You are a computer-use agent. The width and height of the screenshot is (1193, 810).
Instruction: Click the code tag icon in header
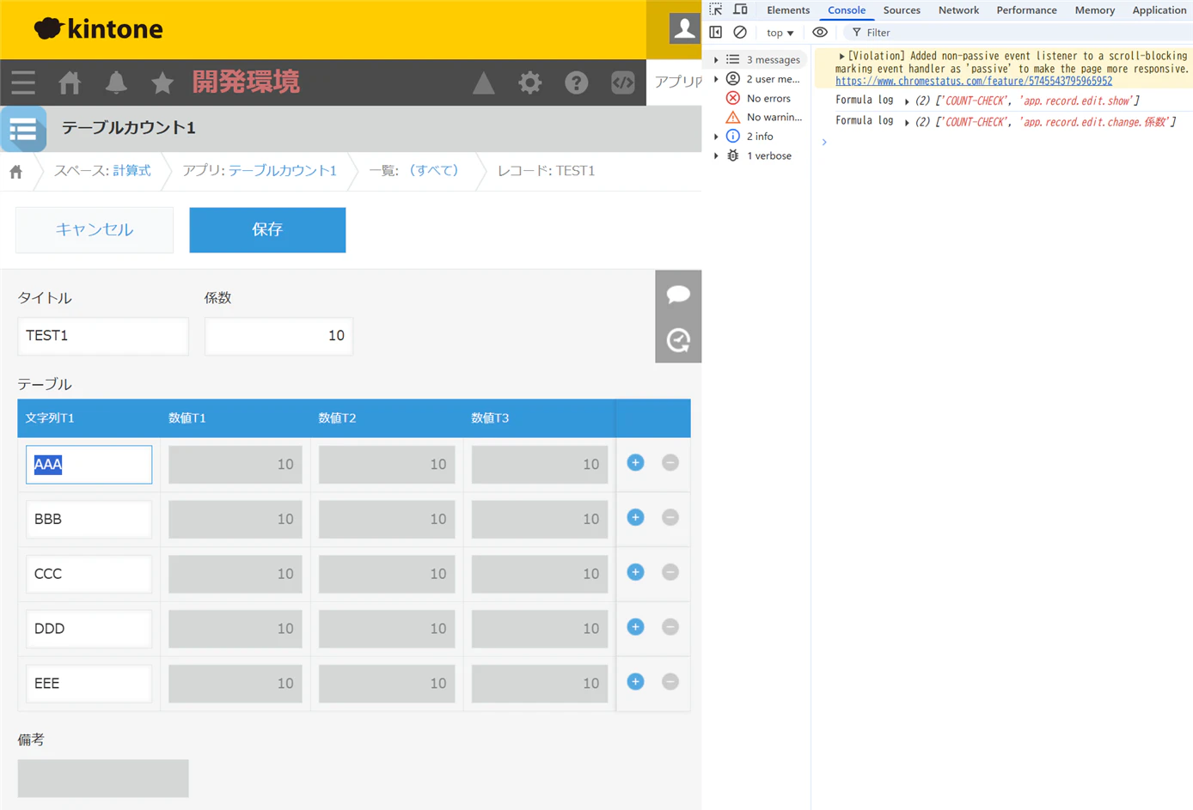[x=623, y=82]
